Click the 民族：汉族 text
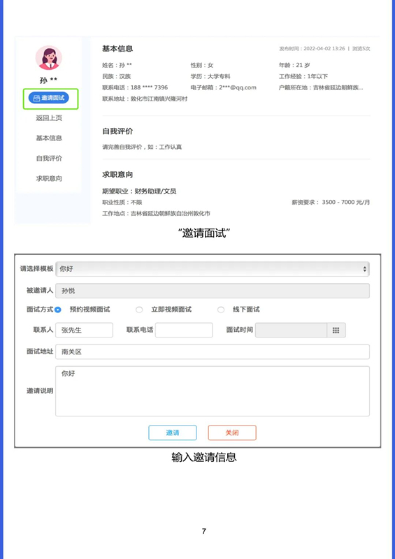The width and height of the screenshot is (395, 559). coord(116,76)
